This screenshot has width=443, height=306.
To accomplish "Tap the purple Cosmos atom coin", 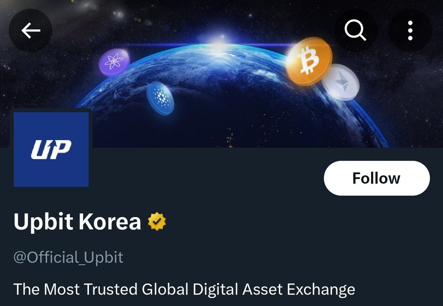I will click(114, 62).
